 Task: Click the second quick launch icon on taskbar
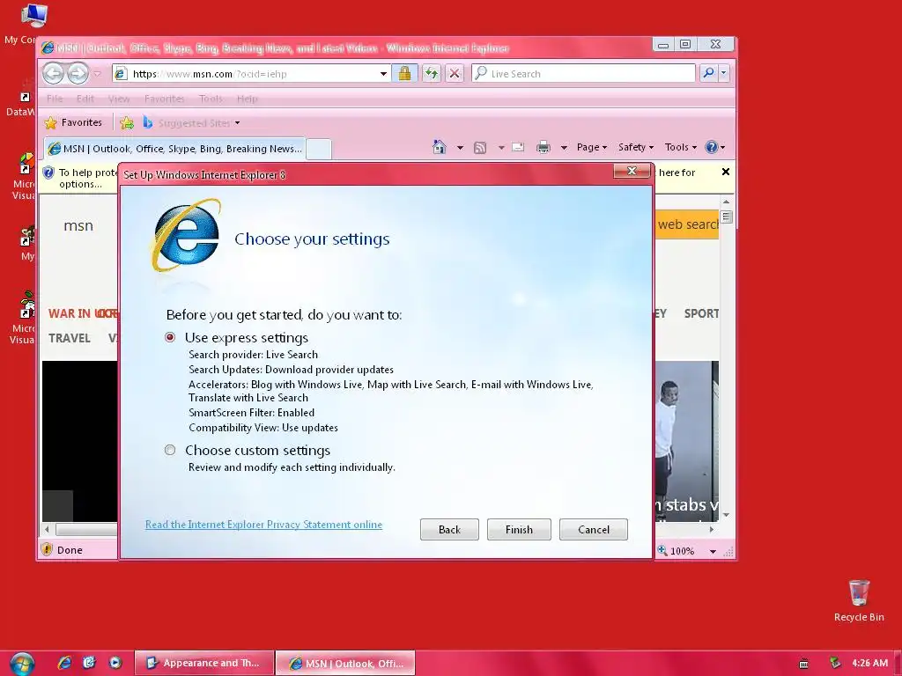coord(89,663)
